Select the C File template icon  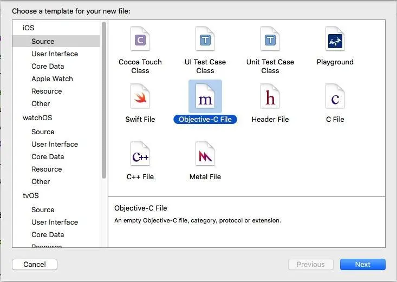[x=335, y=97]
